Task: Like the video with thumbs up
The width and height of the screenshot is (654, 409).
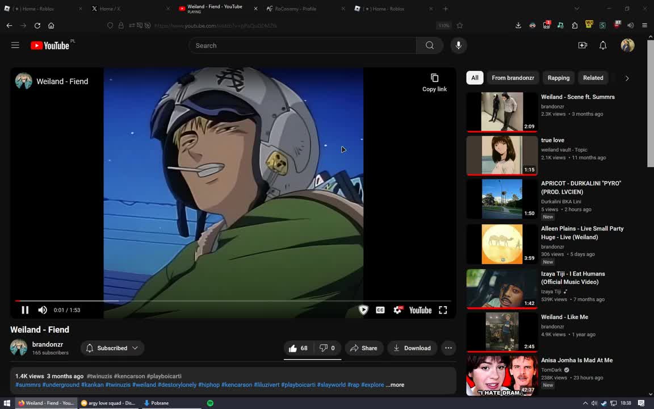Action: [298, 348]
